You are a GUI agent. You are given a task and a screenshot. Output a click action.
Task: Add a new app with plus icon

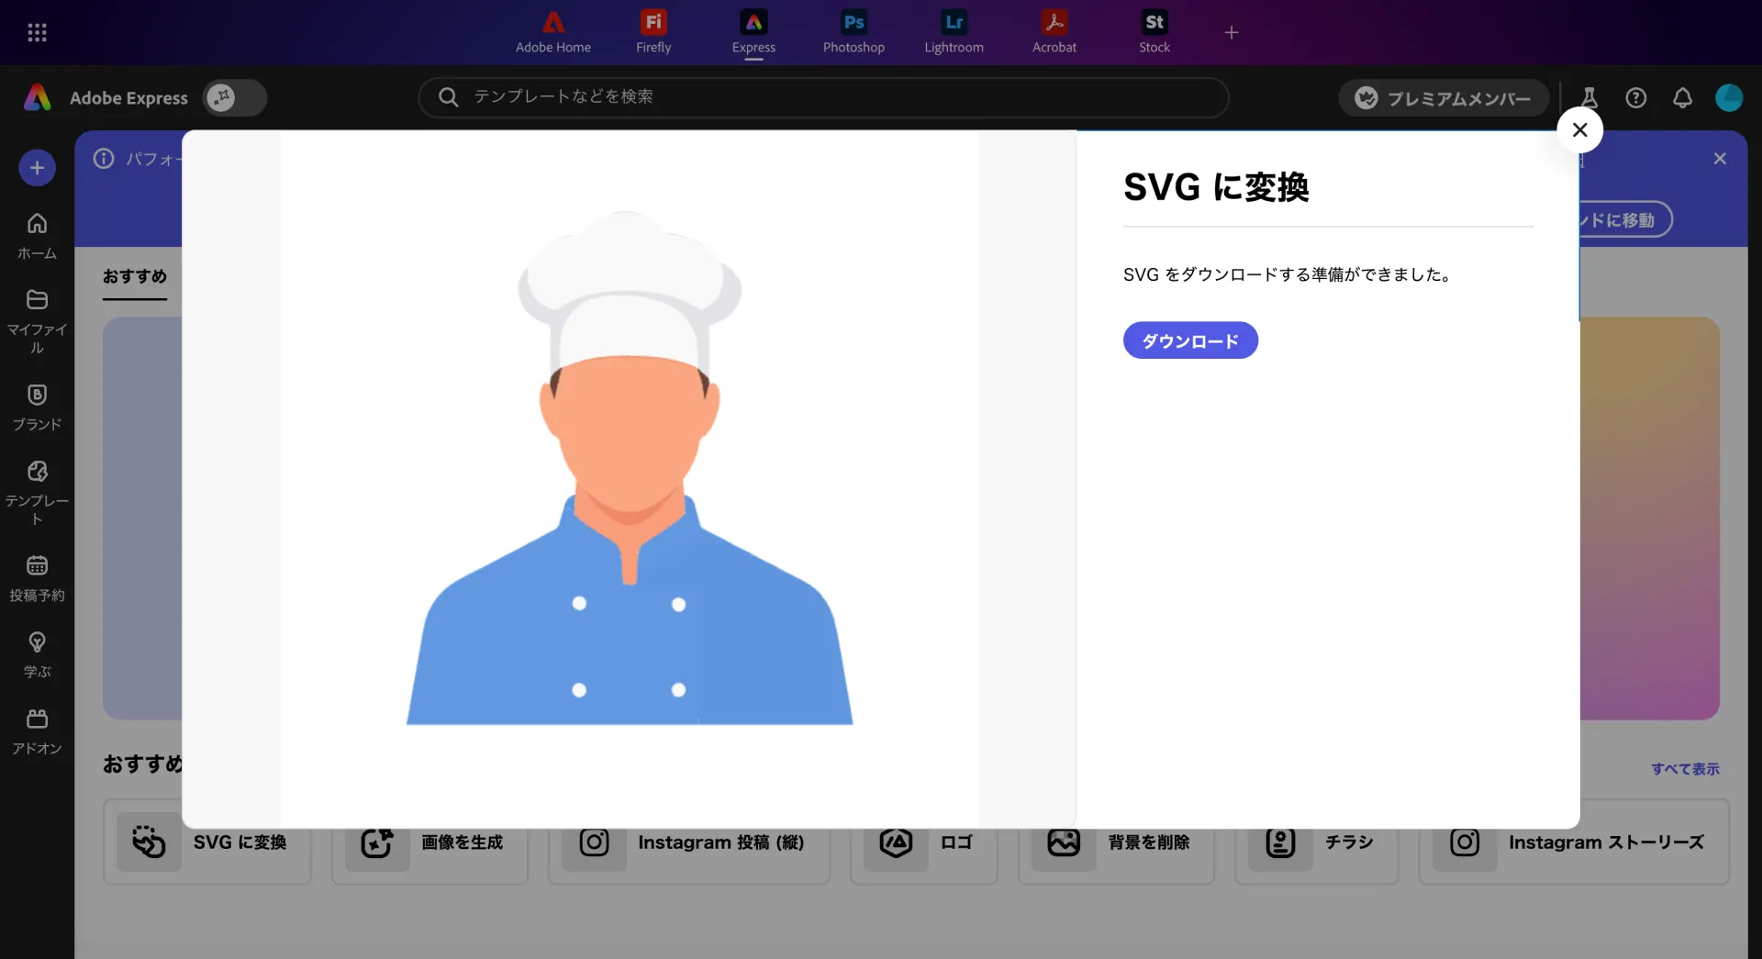1232,33
